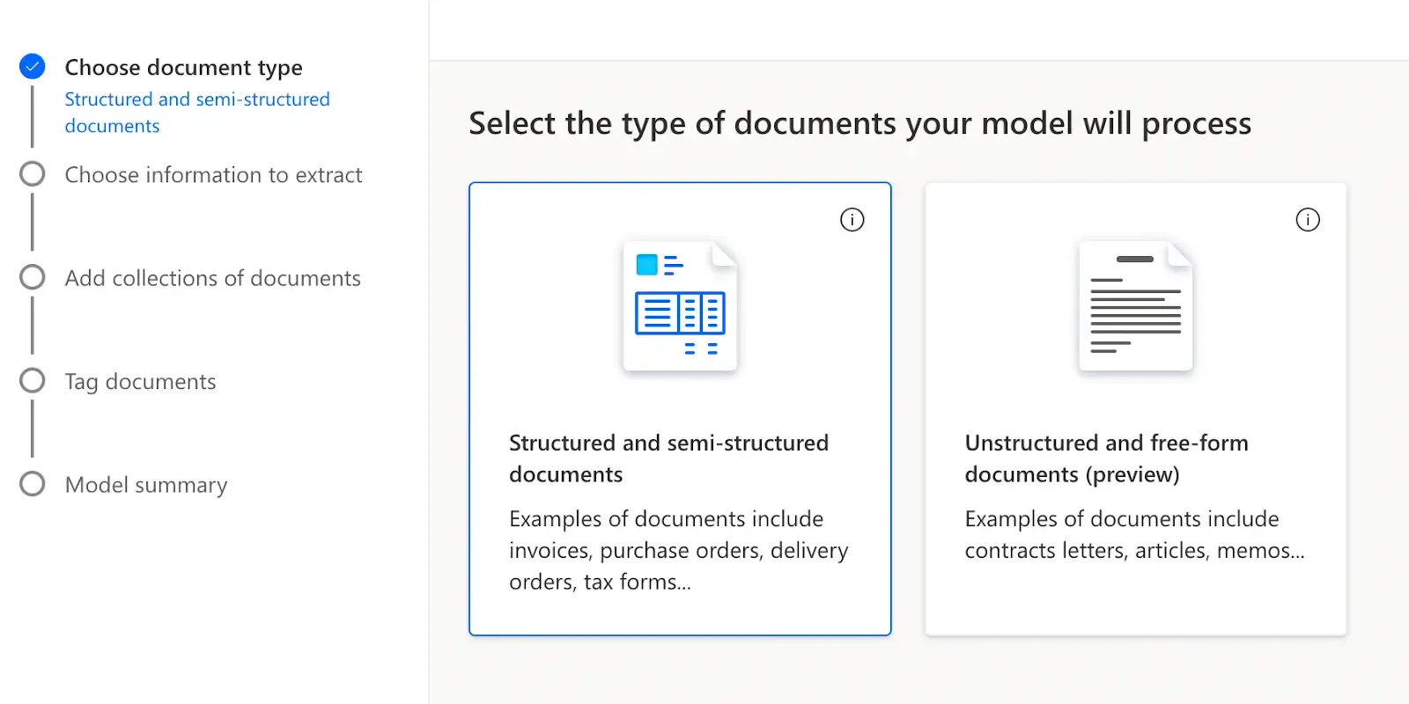This screenshot has height=704, width=1409.
Task: Click the invoices and purchase orders description
Action: click(x=678, y=550)
